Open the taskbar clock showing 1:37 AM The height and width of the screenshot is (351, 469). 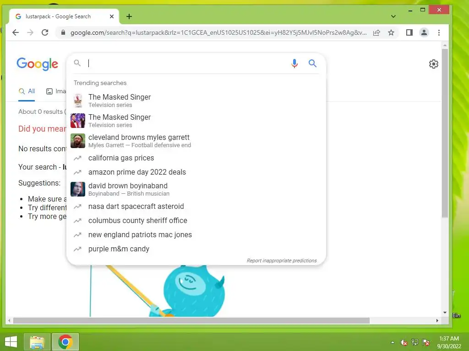[x=449, y=342]
